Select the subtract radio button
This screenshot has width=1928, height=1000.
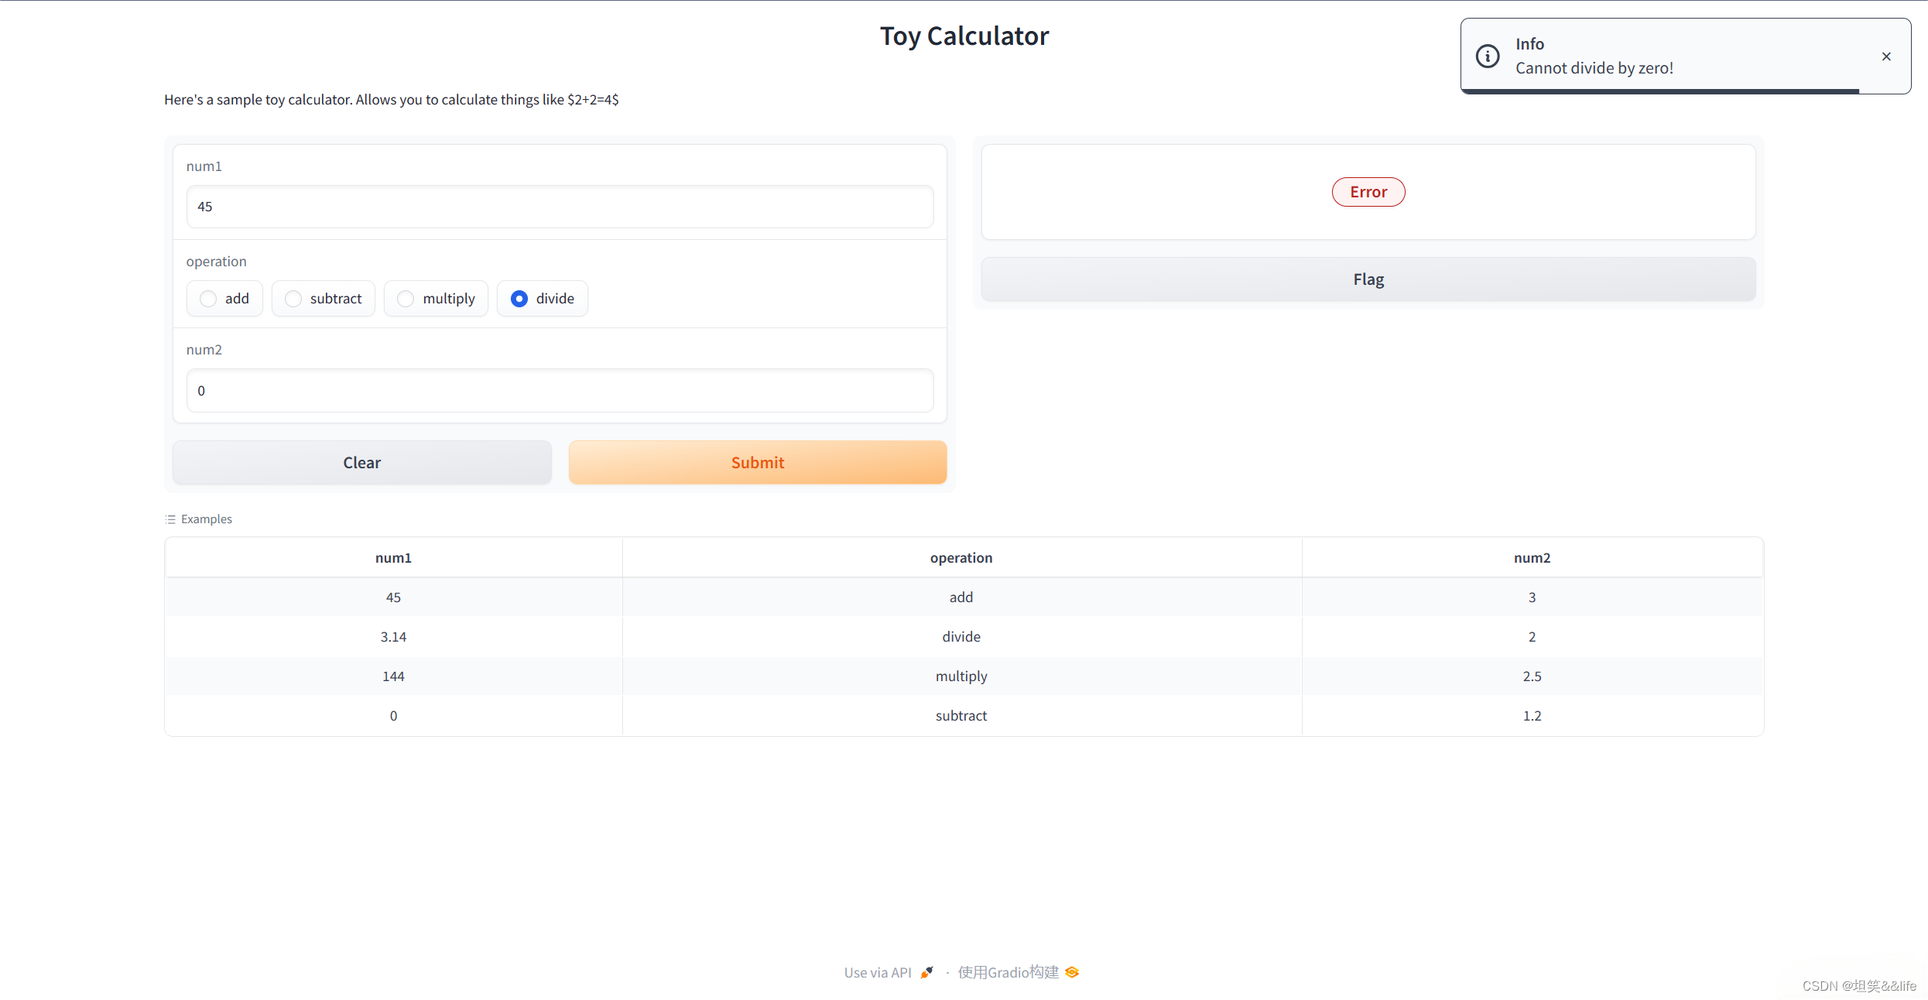click(x=292, y=299)
